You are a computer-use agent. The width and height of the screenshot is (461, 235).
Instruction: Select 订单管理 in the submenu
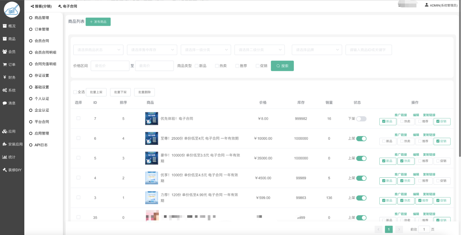[42, 29]
